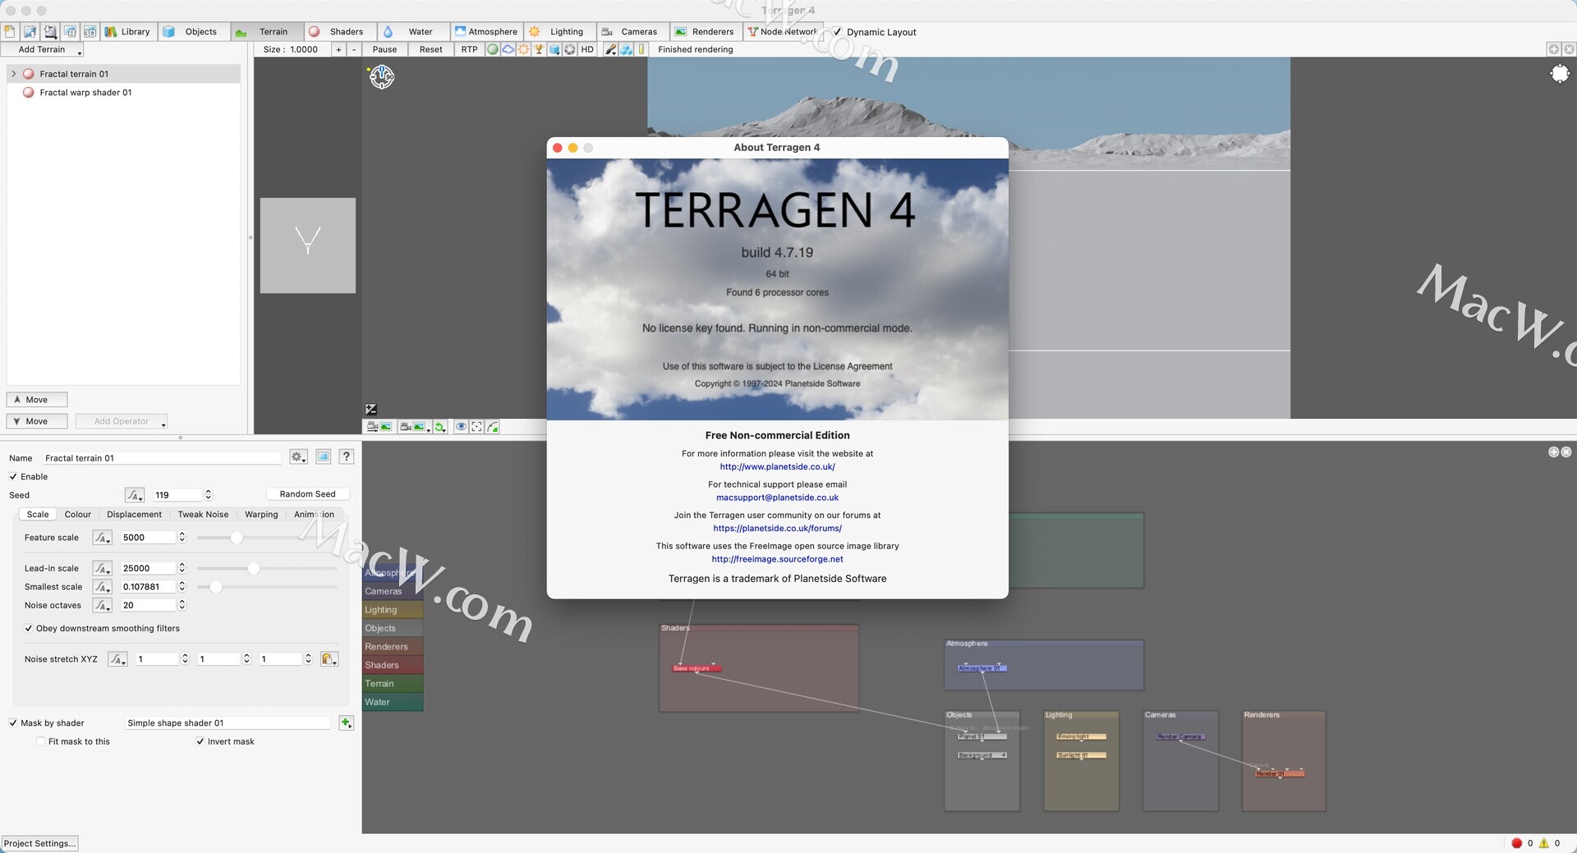Open the Feature scale animation dropdown button
The height and width of the screenshot is (853, 1577).
tap(102, 538)
